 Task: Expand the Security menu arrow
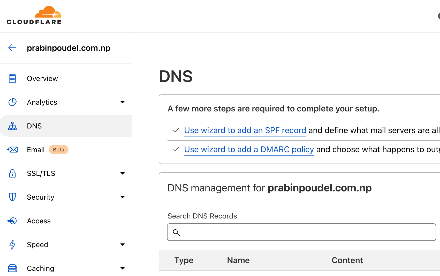[x=123, y=197]
